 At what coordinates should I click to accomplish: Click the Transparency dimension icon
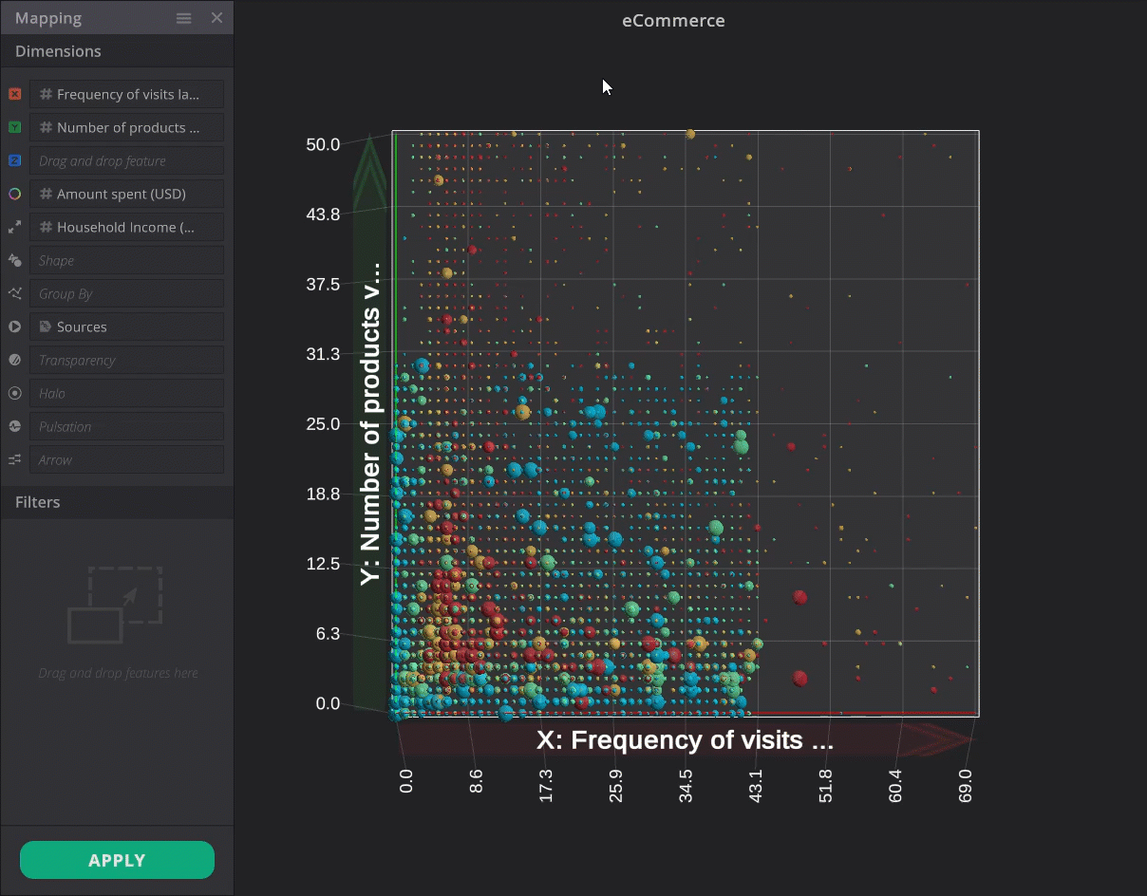14,360
